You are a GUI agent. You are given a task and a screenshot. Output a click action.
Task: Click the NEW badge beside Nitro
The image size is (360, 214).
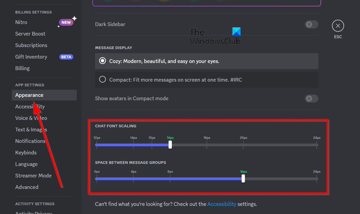pos(66,23)
